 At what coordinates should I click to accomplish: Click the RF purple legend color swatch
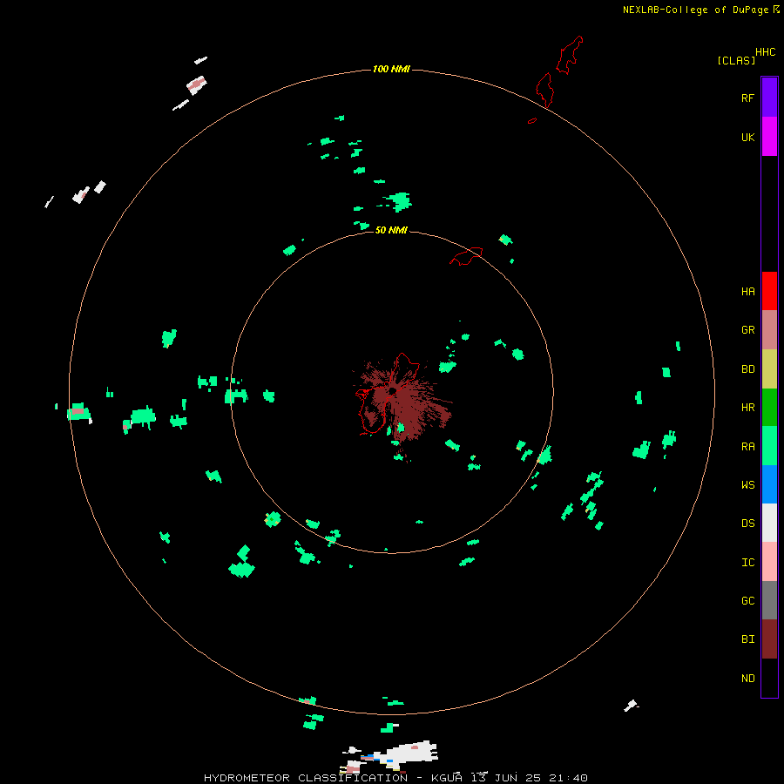click(x=769, y=97)
